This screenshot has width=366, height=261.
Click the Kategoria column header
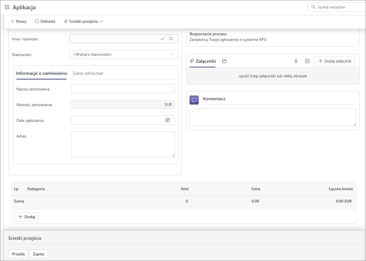(36, 189)
